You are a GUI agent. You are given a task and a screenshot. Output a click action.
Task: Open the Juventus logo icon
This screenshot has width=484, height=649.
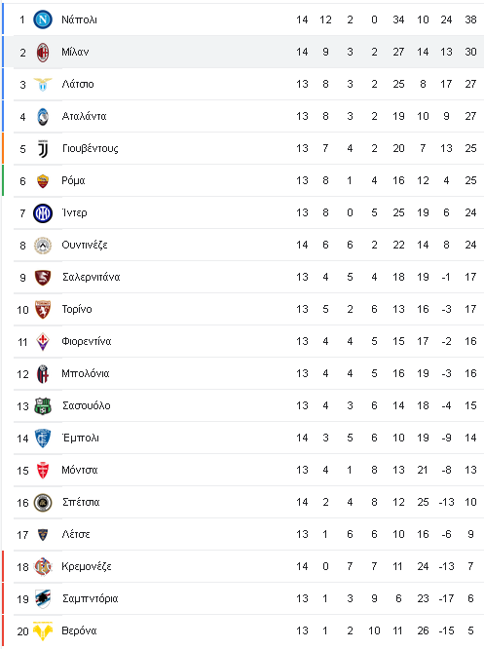(x=43, y=148)
